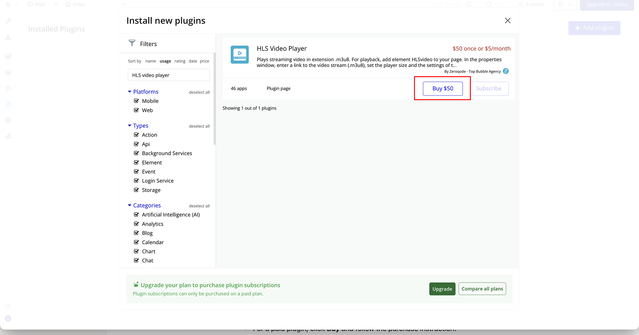Click the Filters funnel icon
The height and width of the screenshot is (335, 639).
[132, 43]
